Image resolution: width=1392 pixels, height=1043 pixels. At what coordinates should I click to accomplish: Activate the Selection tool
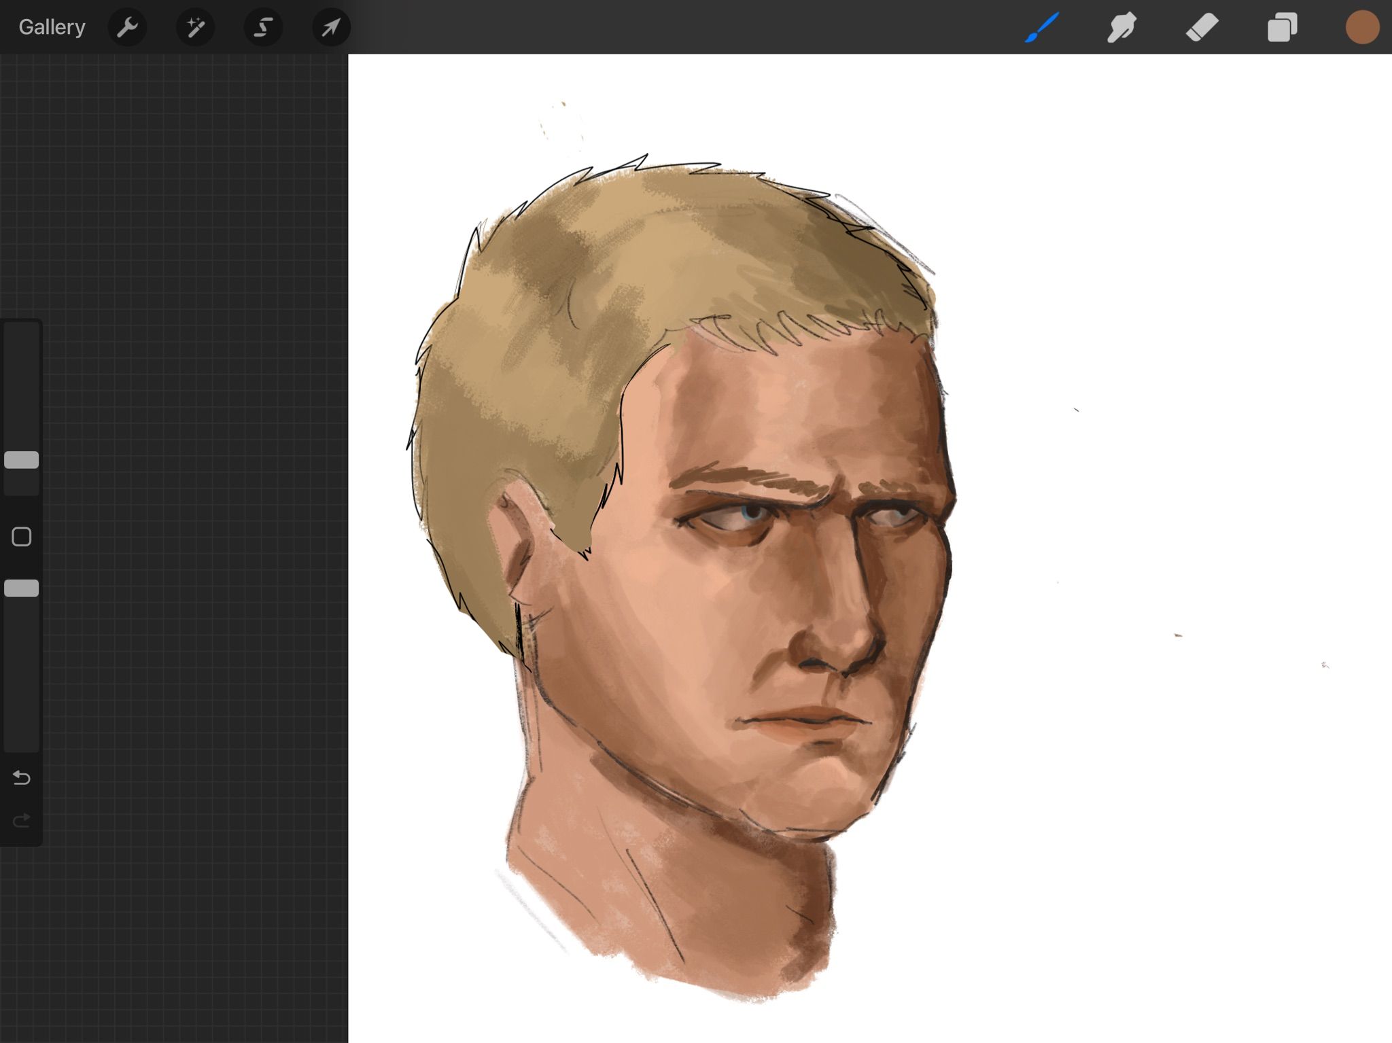point(263,27)
